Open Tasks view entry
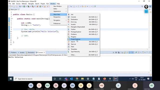Image resolution: width=160 pixels, height=90 pixels. (x=83, y=47)
